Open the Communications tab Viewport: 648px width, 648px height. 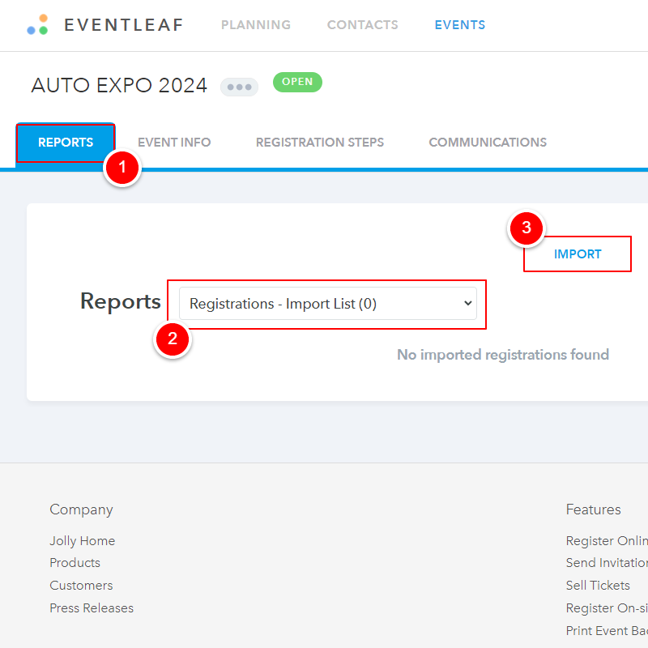click(x=487, y=143)
